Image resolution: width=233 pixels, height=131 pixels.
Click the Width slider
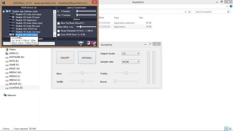point(82,81)
